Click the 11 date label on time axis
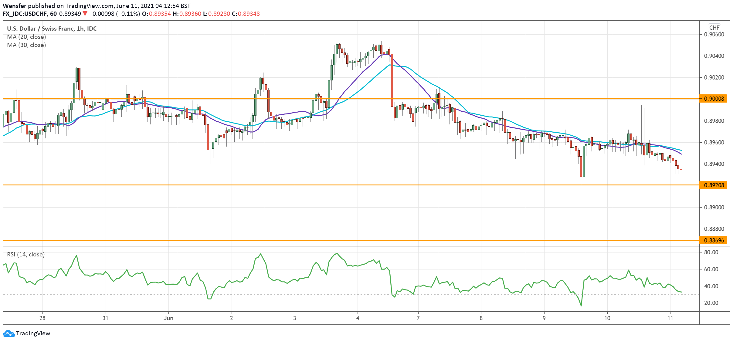This screenshot has height=342, width=733. (x=670, y=318)
